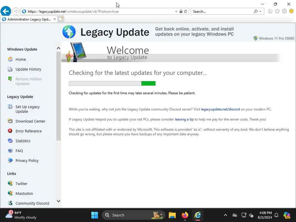Click the green update progress bar
296x222 pixels.
[112, 83]
